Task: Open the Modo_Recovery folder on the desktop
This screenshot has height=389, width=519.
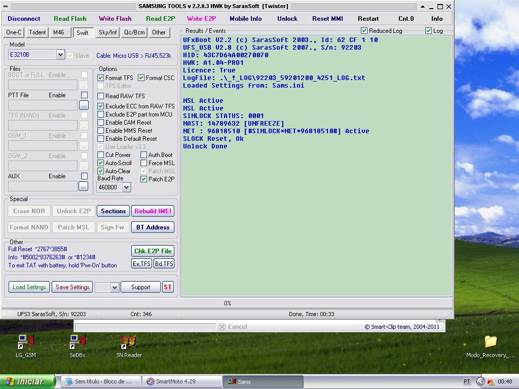Action: click(491, 346)
